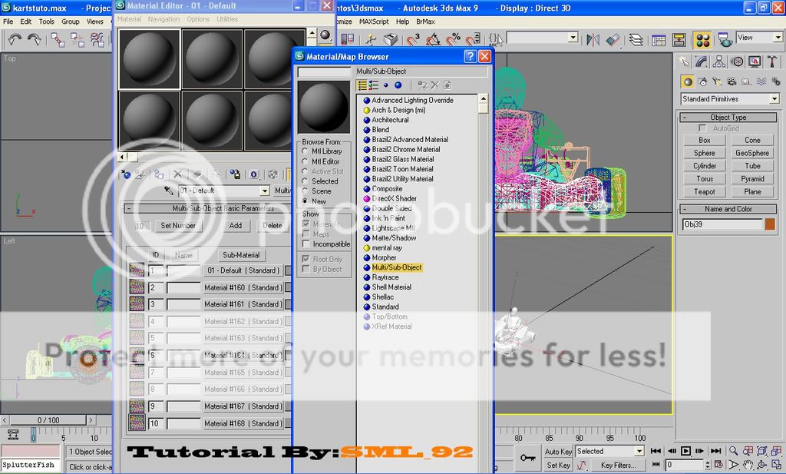Click the Obj39 object name field
The width and height of the screenshot is (786, 474).
(x=722, y=224)
